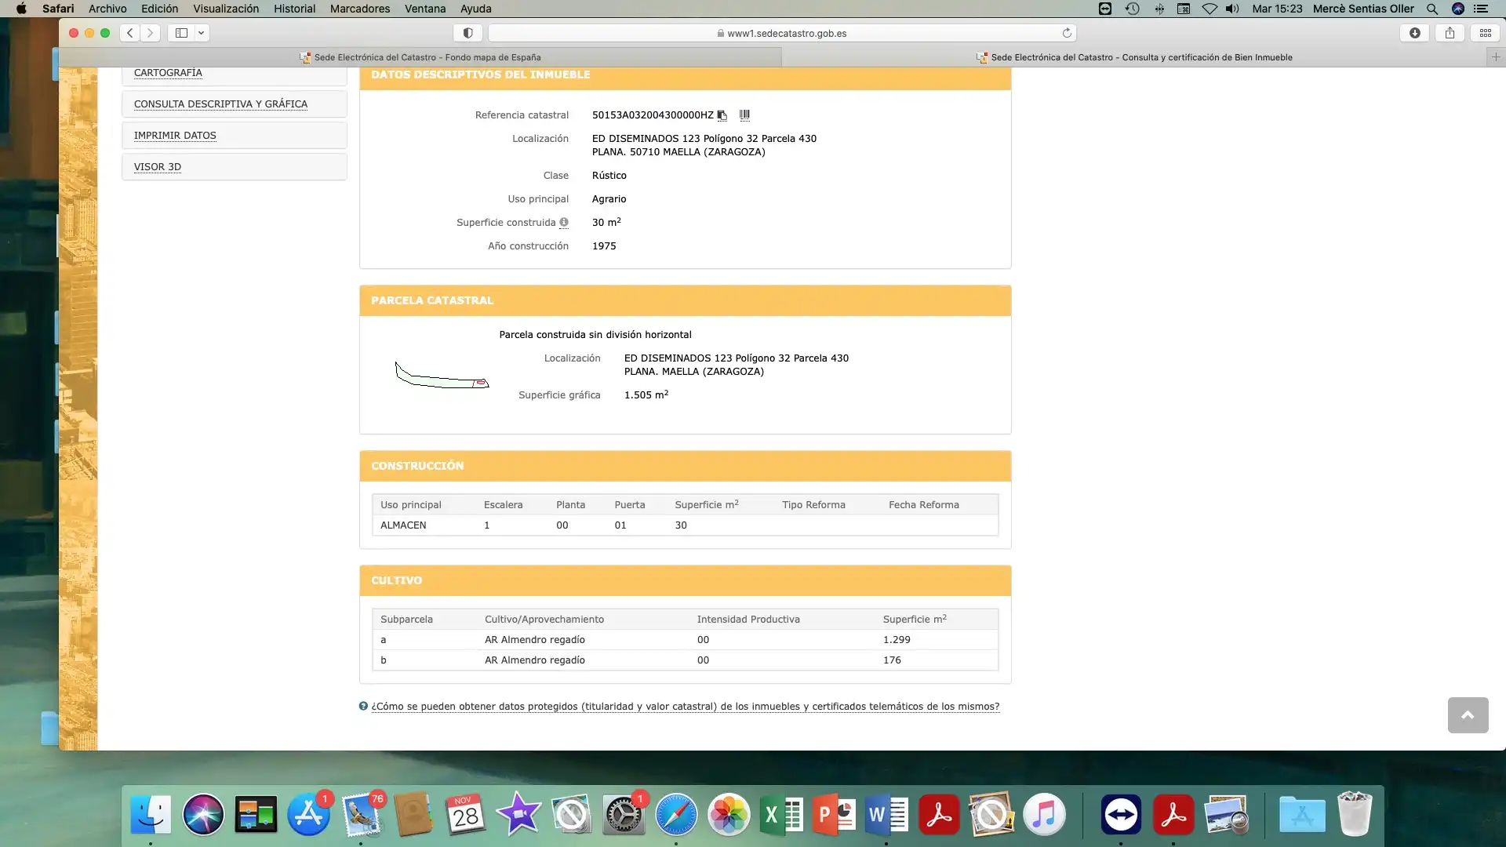Viewport: 1506px width, 847px height.
Task: Click the info icon beside Superficie construida
Action: tap(564, 223)
